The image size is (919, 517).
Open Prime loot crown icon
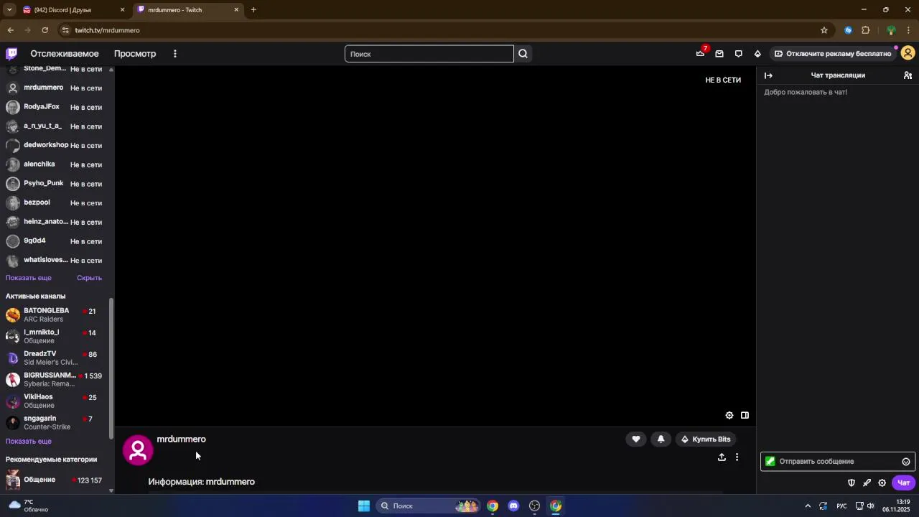click(700, 54)
